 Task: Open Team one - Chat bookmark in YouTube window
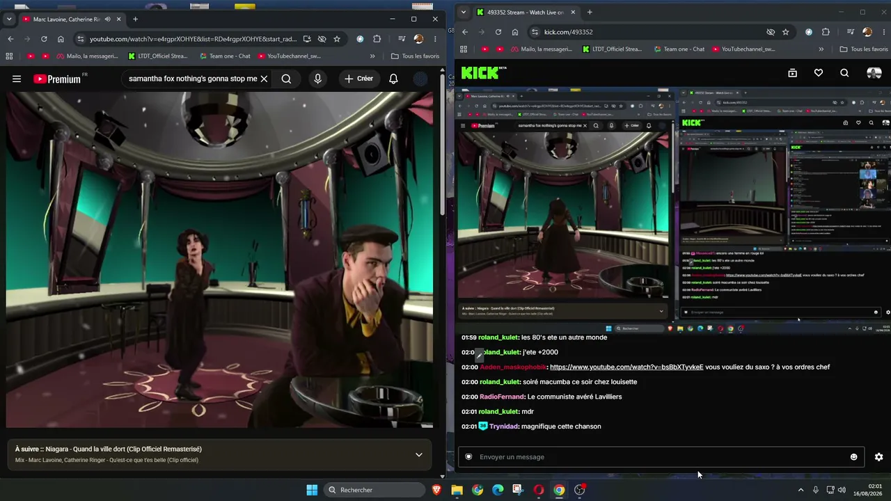(x=225, y=56)
